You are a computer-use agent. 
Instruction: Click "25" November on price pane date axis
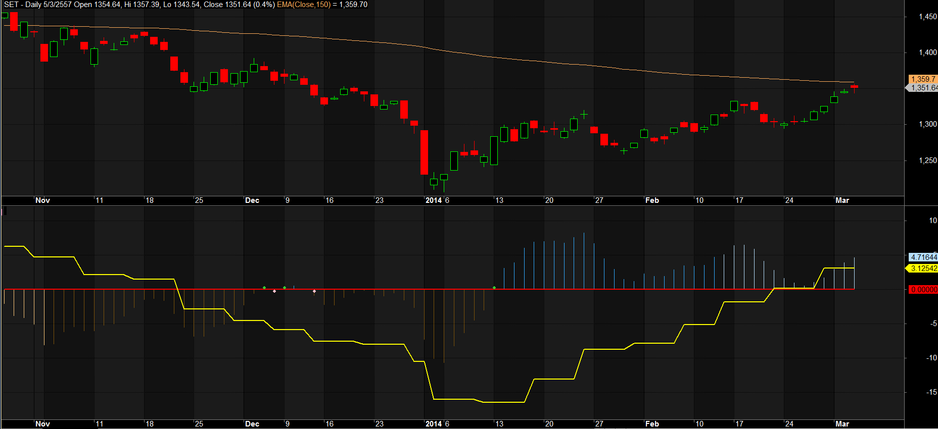click(199, 200)
